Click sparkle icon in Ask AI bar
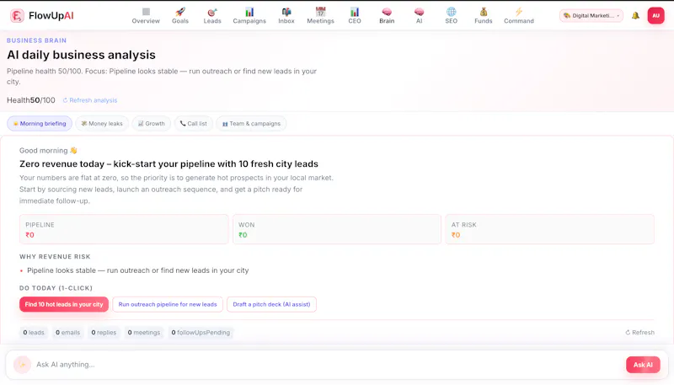The width and height of the screenshot is (674, 385). (22, 365)
